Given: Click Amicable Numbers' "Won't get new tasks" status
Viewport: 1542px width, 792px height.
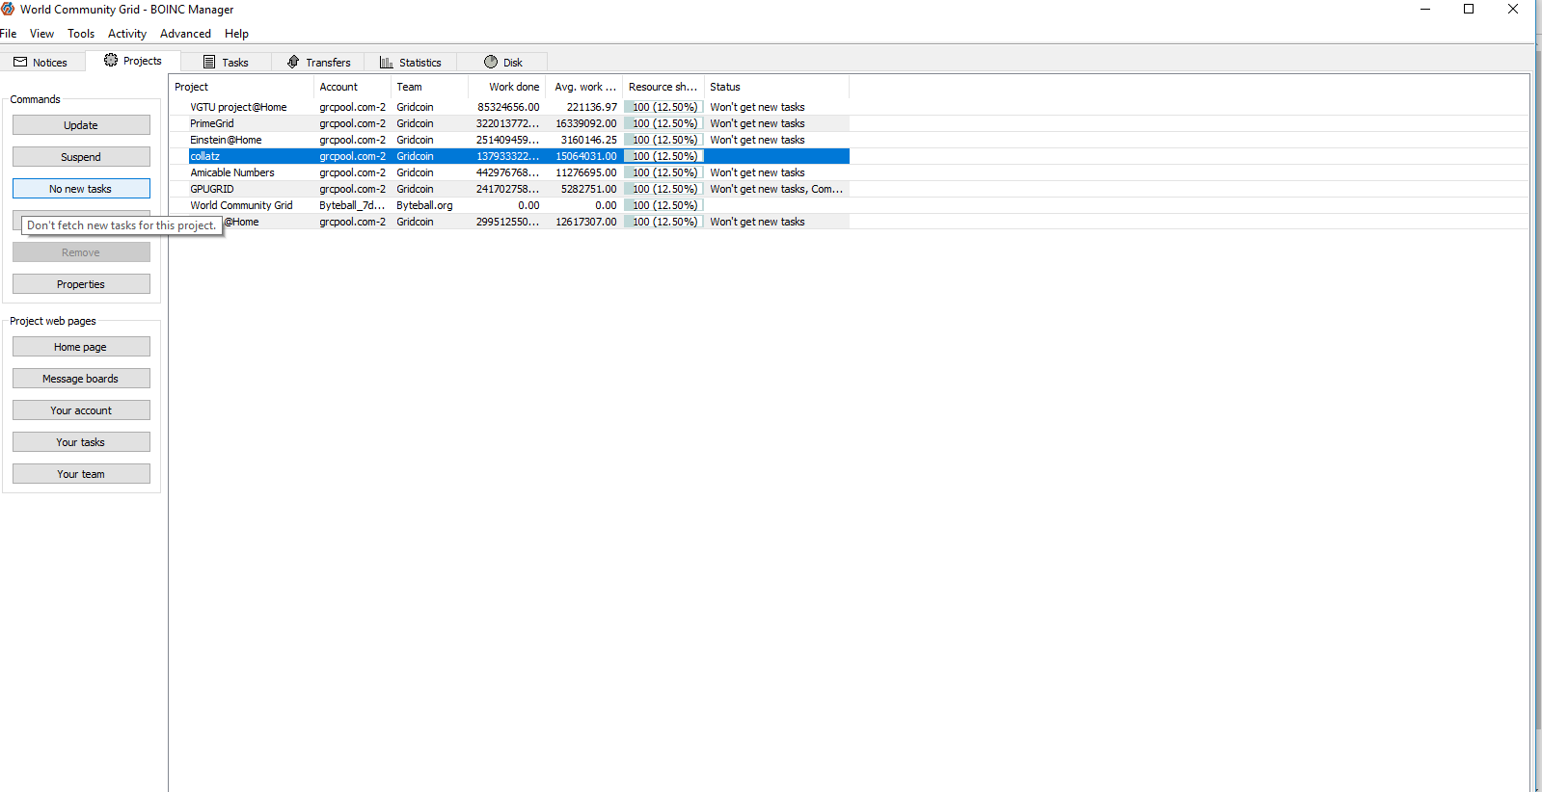Looking at the screenshot, I should (x=757, y=172).
